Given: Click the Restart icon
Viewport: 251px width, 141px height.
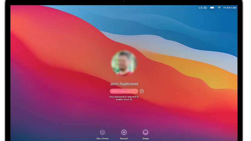Looking at the screenshot, I should tap(124, 132).
